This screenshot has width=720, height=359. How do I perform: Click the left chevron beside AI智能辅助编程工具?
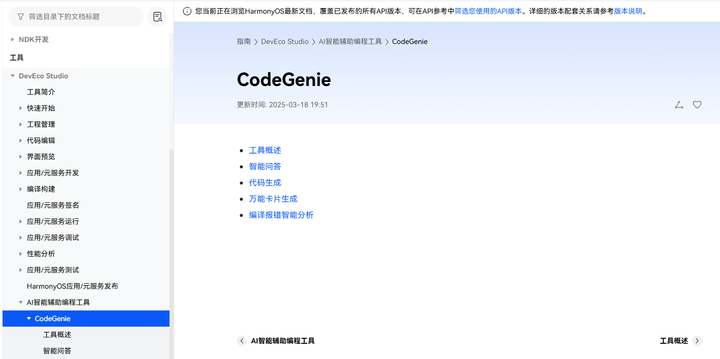242,341
